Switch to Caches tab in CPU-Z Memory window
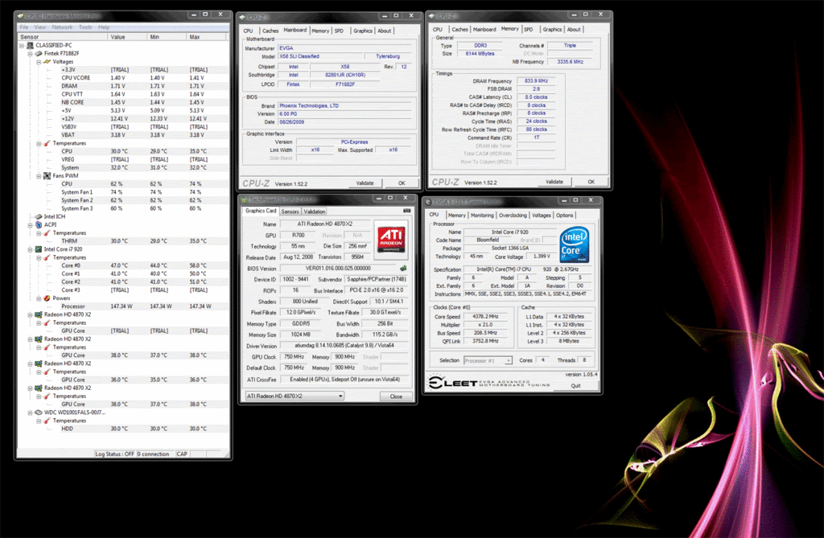The width and height of the screenshot is (824, 538). (x=459, y=30)
